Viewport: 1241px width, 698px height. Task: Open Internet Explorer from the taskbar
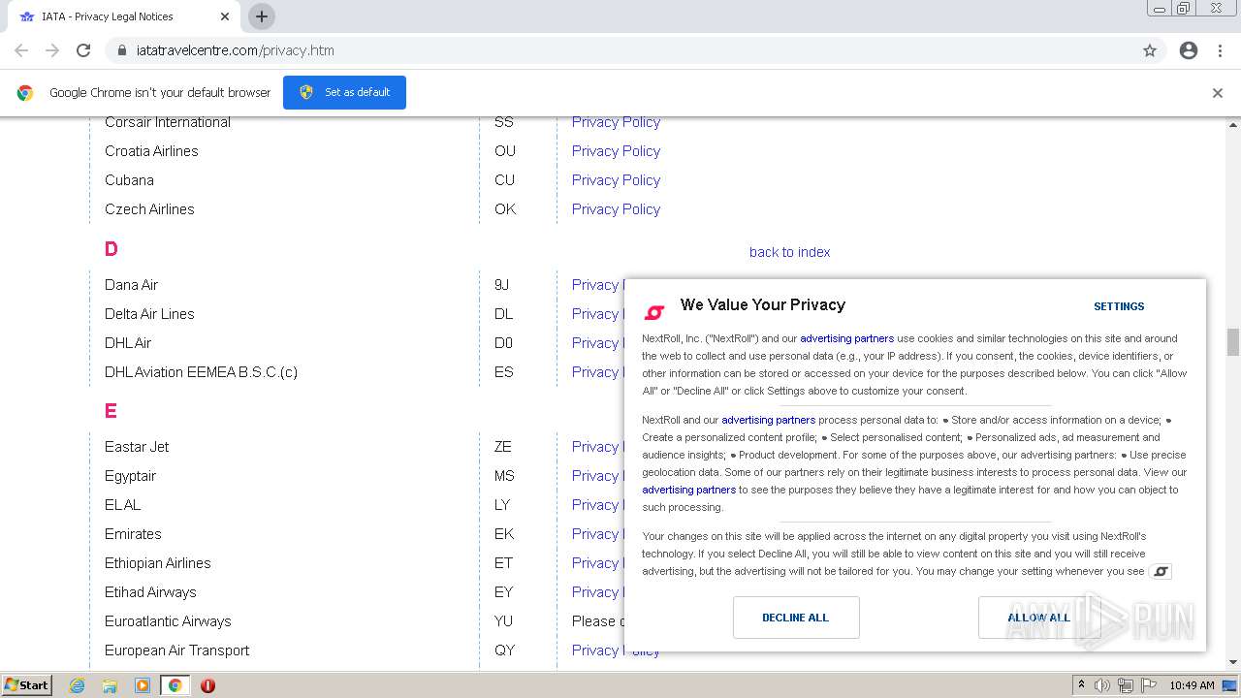[x=78, y=685]
